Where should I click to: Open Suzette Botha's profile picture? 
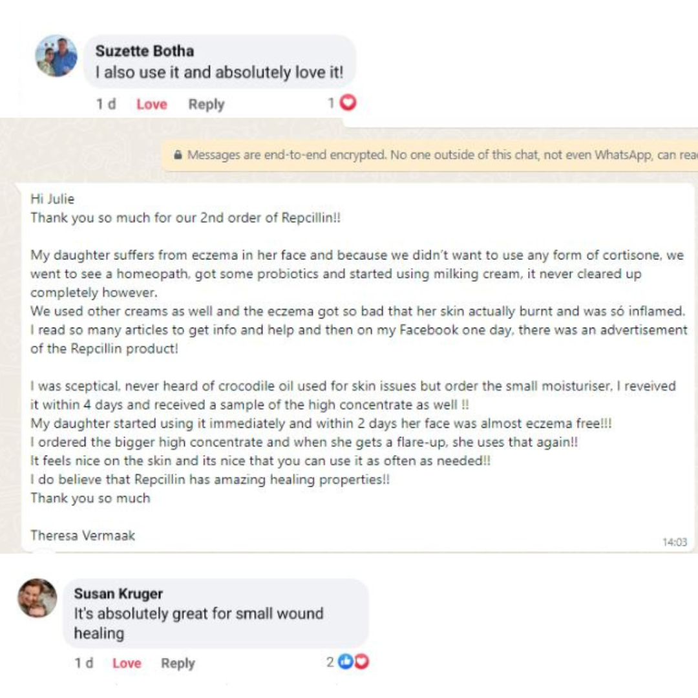pyautogui.click(x=56, y=56)
